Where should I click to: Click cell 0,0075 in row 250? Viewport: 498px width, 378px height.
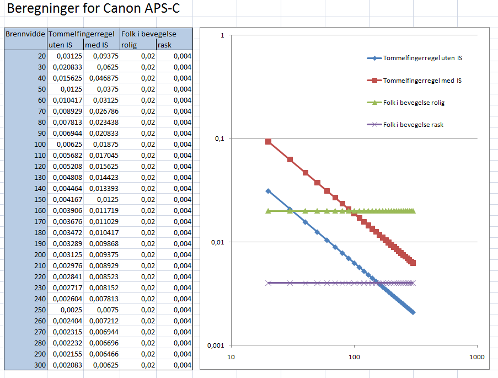[x=102, y=310]
